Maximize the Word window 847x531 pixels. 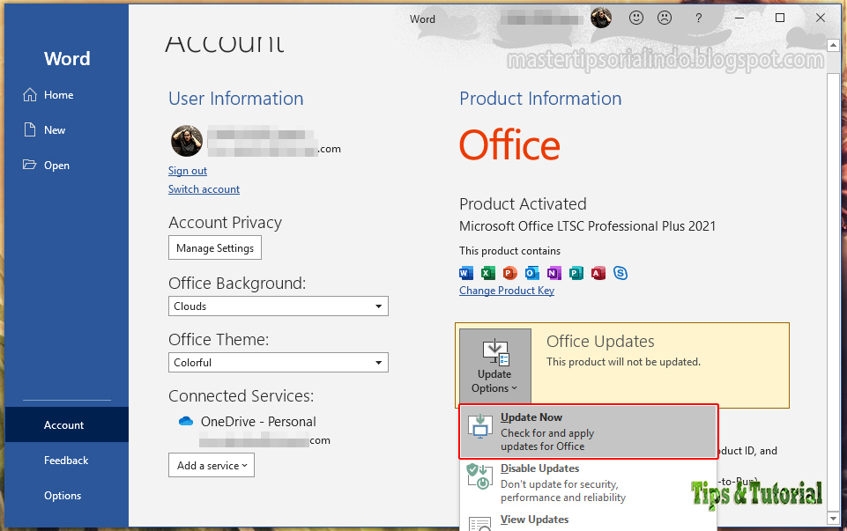(x=779, y=18)
